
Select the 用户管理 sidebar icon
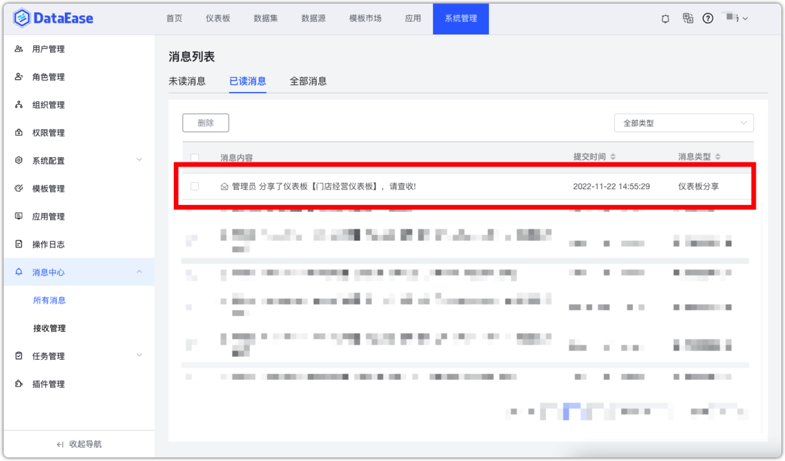[x=17, y=49]
